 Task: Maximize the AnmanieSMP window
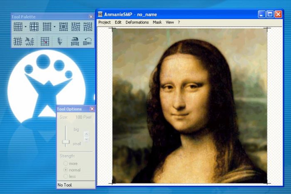(x=270, y=14)
